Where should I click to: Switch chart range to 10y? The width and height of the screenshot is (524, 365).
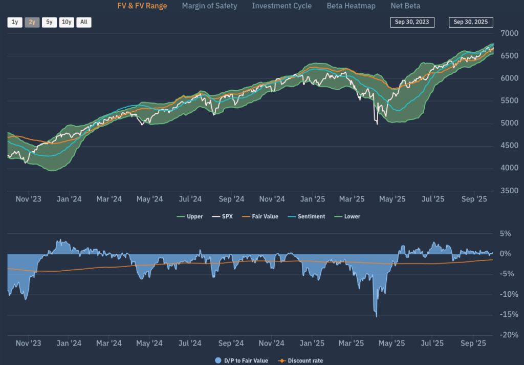tap(67, 22)
